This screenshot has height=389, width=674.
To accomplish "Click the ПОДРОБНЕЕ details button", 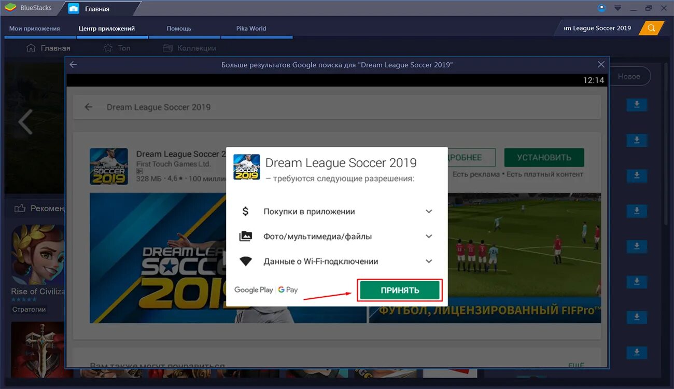I will (471, 158).
